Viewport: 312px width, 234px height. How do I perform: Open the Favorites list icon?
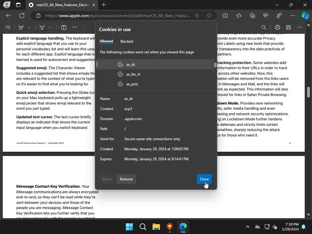point(239,16)
